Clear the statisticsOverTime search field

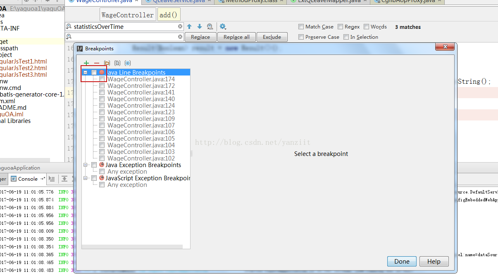pos(180,26)
